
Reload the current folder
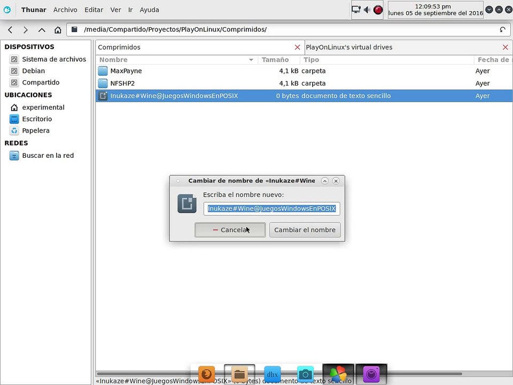point(502,29)
